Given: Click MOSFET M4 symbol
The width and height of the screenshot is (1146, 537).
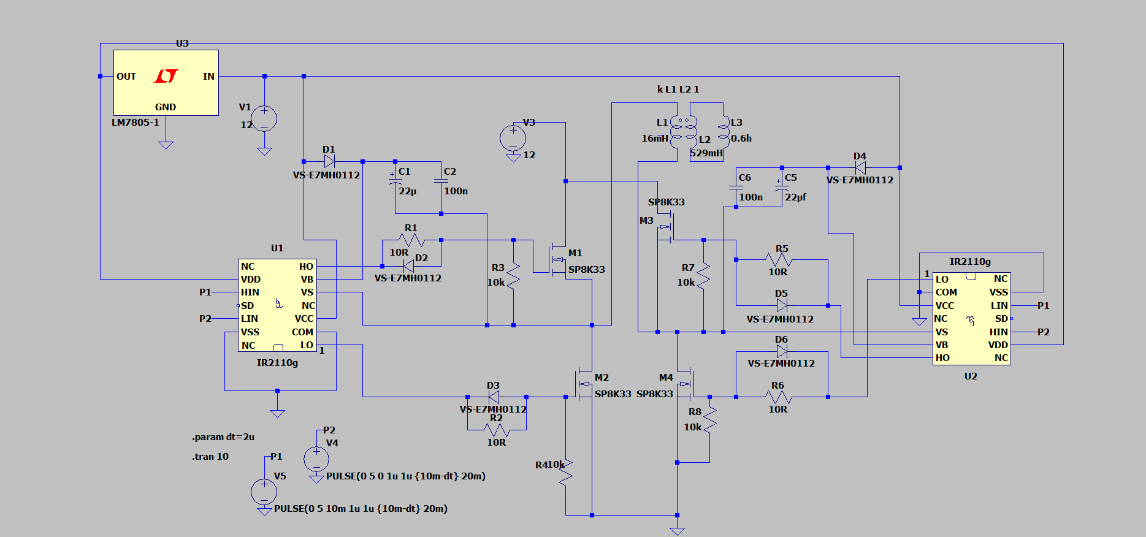Looking at the screenshot, I should pyautogui.click(x=686, y=384).
